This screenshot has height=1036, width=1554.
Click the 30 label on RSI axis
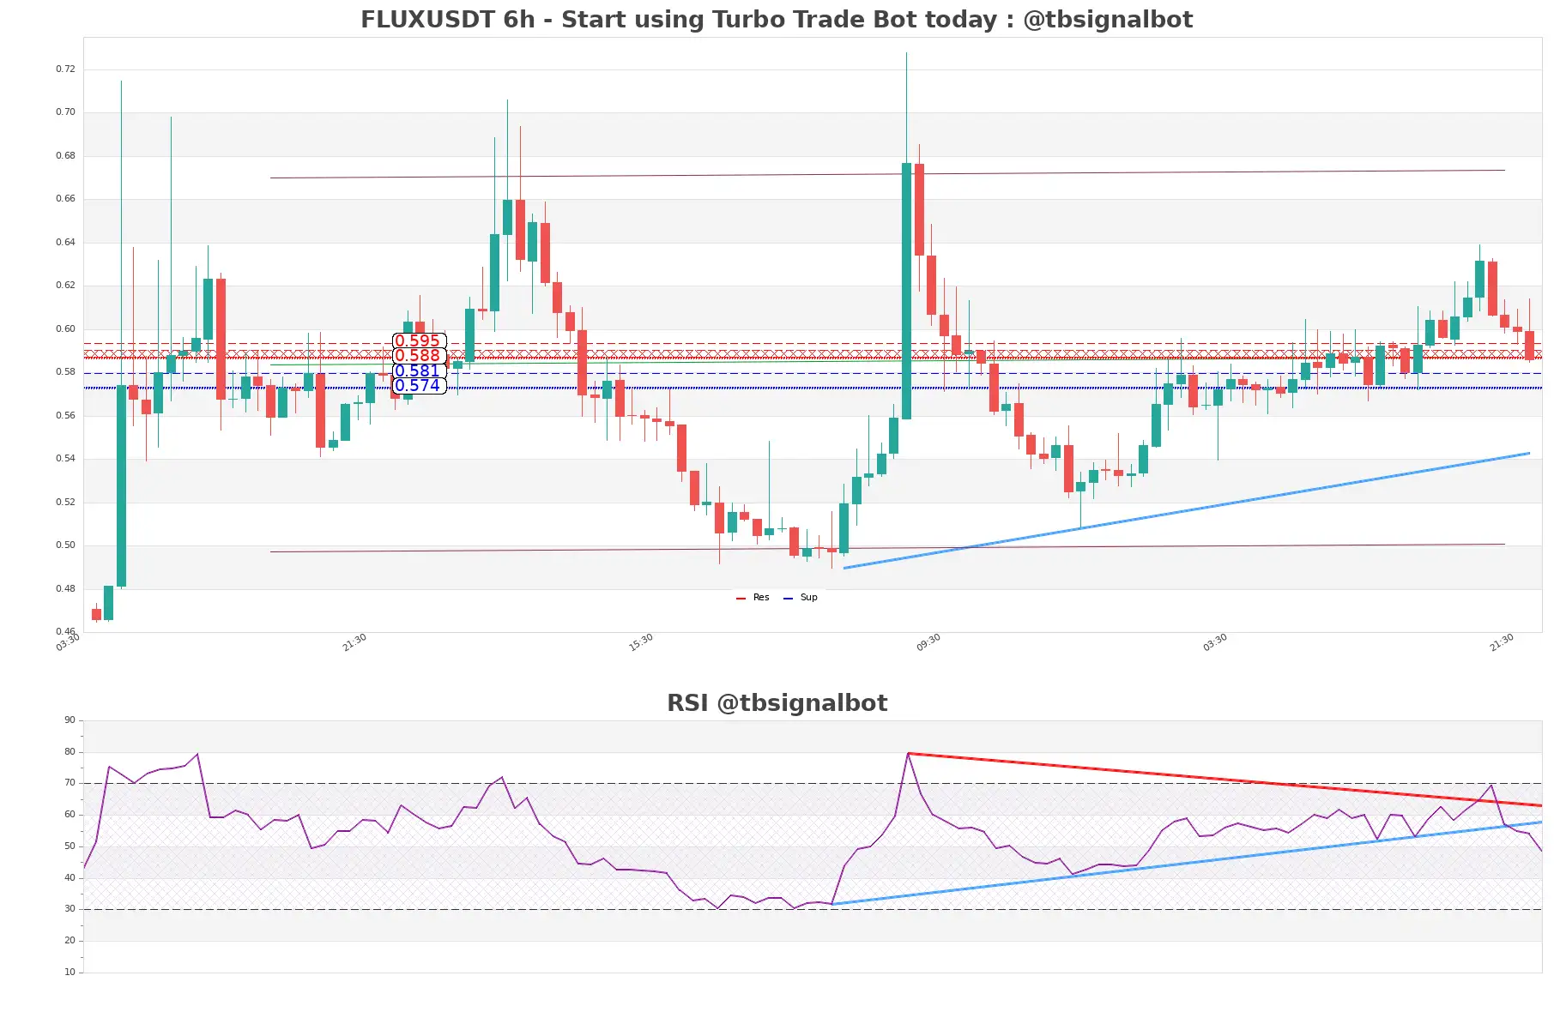coord(70,909)
